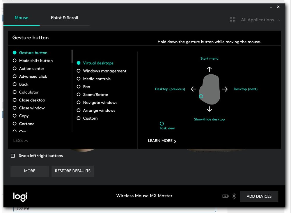
Task: Click the right arrow for Desktop (next)
Action: [225, 89]
